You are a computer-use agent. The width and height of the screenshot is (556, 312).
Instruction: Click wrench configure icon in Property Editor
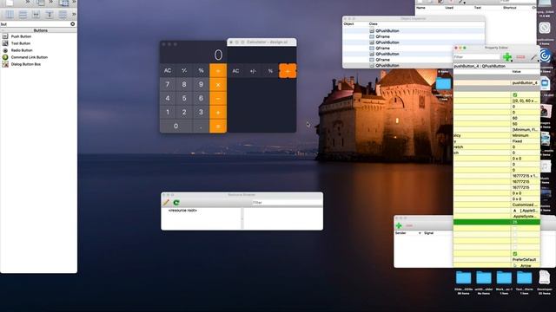pyautogui.click(x=533, y=57)
